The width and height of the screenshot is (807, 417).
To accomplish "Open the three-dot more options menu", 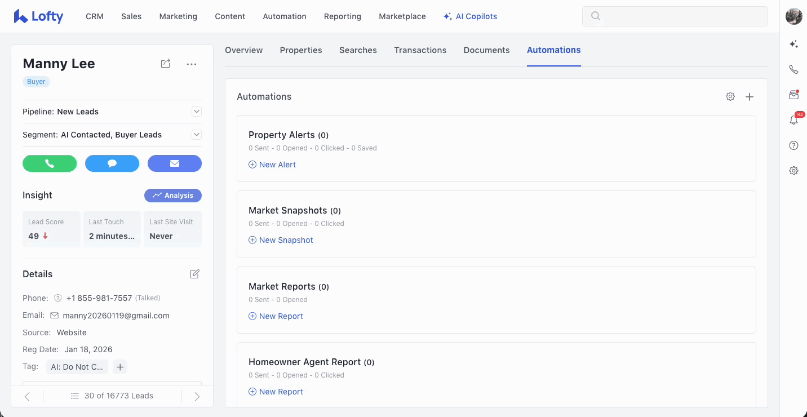I will click(x=192, y=64).
